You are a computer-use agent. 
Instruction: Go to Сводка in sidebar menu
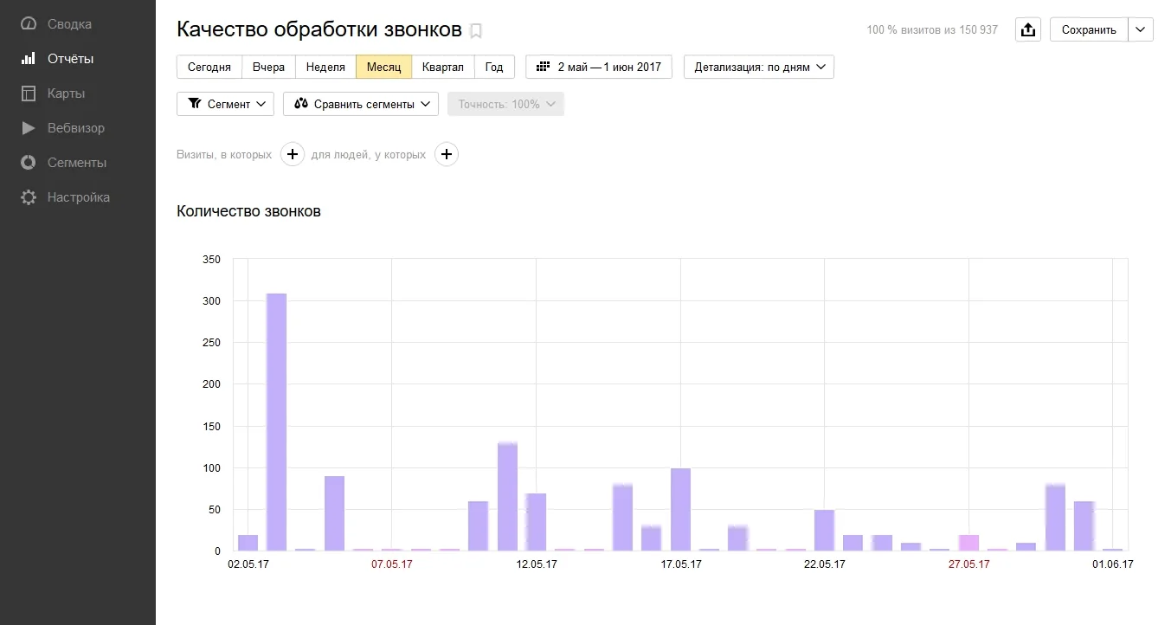tap(69, 24)
